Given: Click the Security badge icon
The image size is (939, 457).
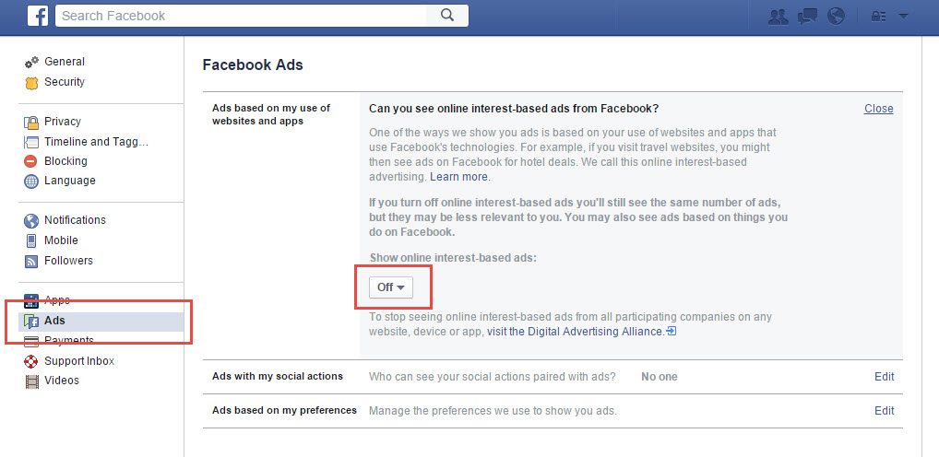Looking at the screenshot, I should click(x=31, y=82).
